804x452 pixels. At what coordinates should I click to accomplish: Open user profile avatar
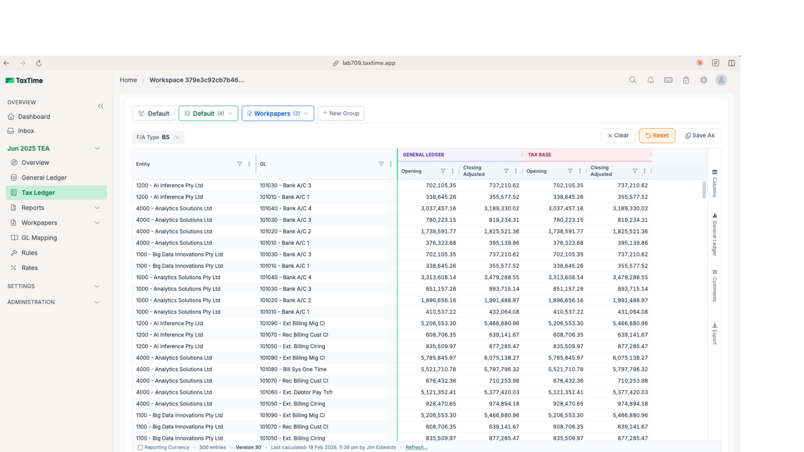click(x=721, y=80)
